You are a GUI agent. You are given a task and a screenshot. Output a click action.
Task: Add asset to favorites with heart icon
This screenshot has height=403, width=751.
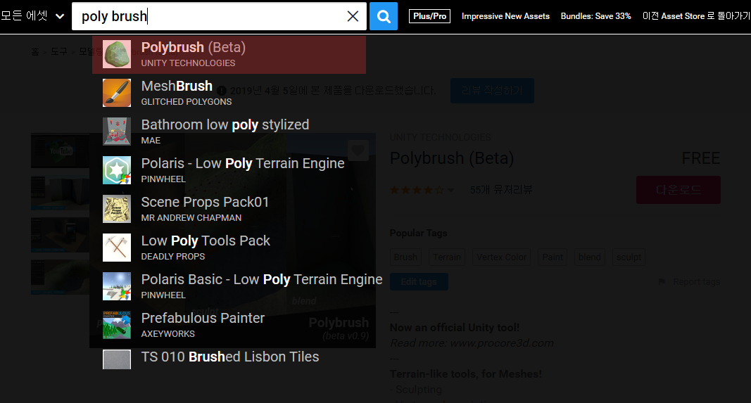coord(358,151)
